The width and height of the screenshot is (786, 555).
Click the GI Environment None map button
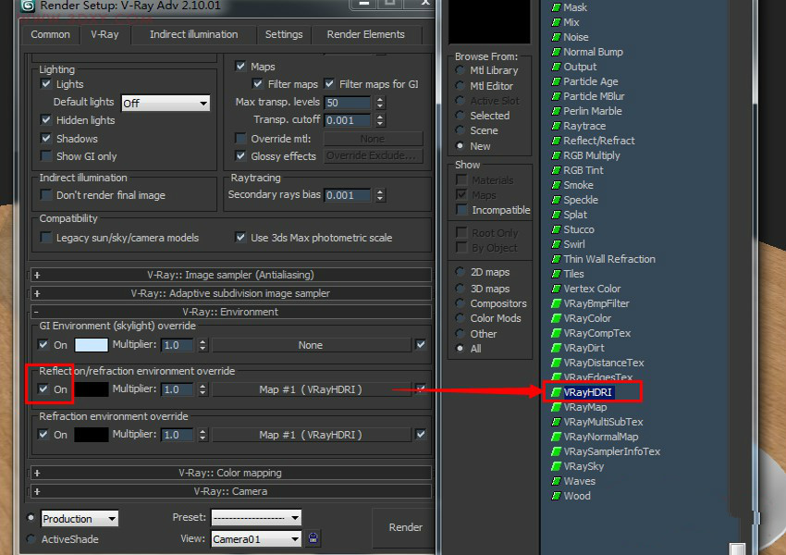point(311,345)
